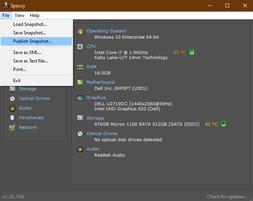The image size is (253, 201).
Task: Select Exit from the File menu
Action: tap(36, 81)
